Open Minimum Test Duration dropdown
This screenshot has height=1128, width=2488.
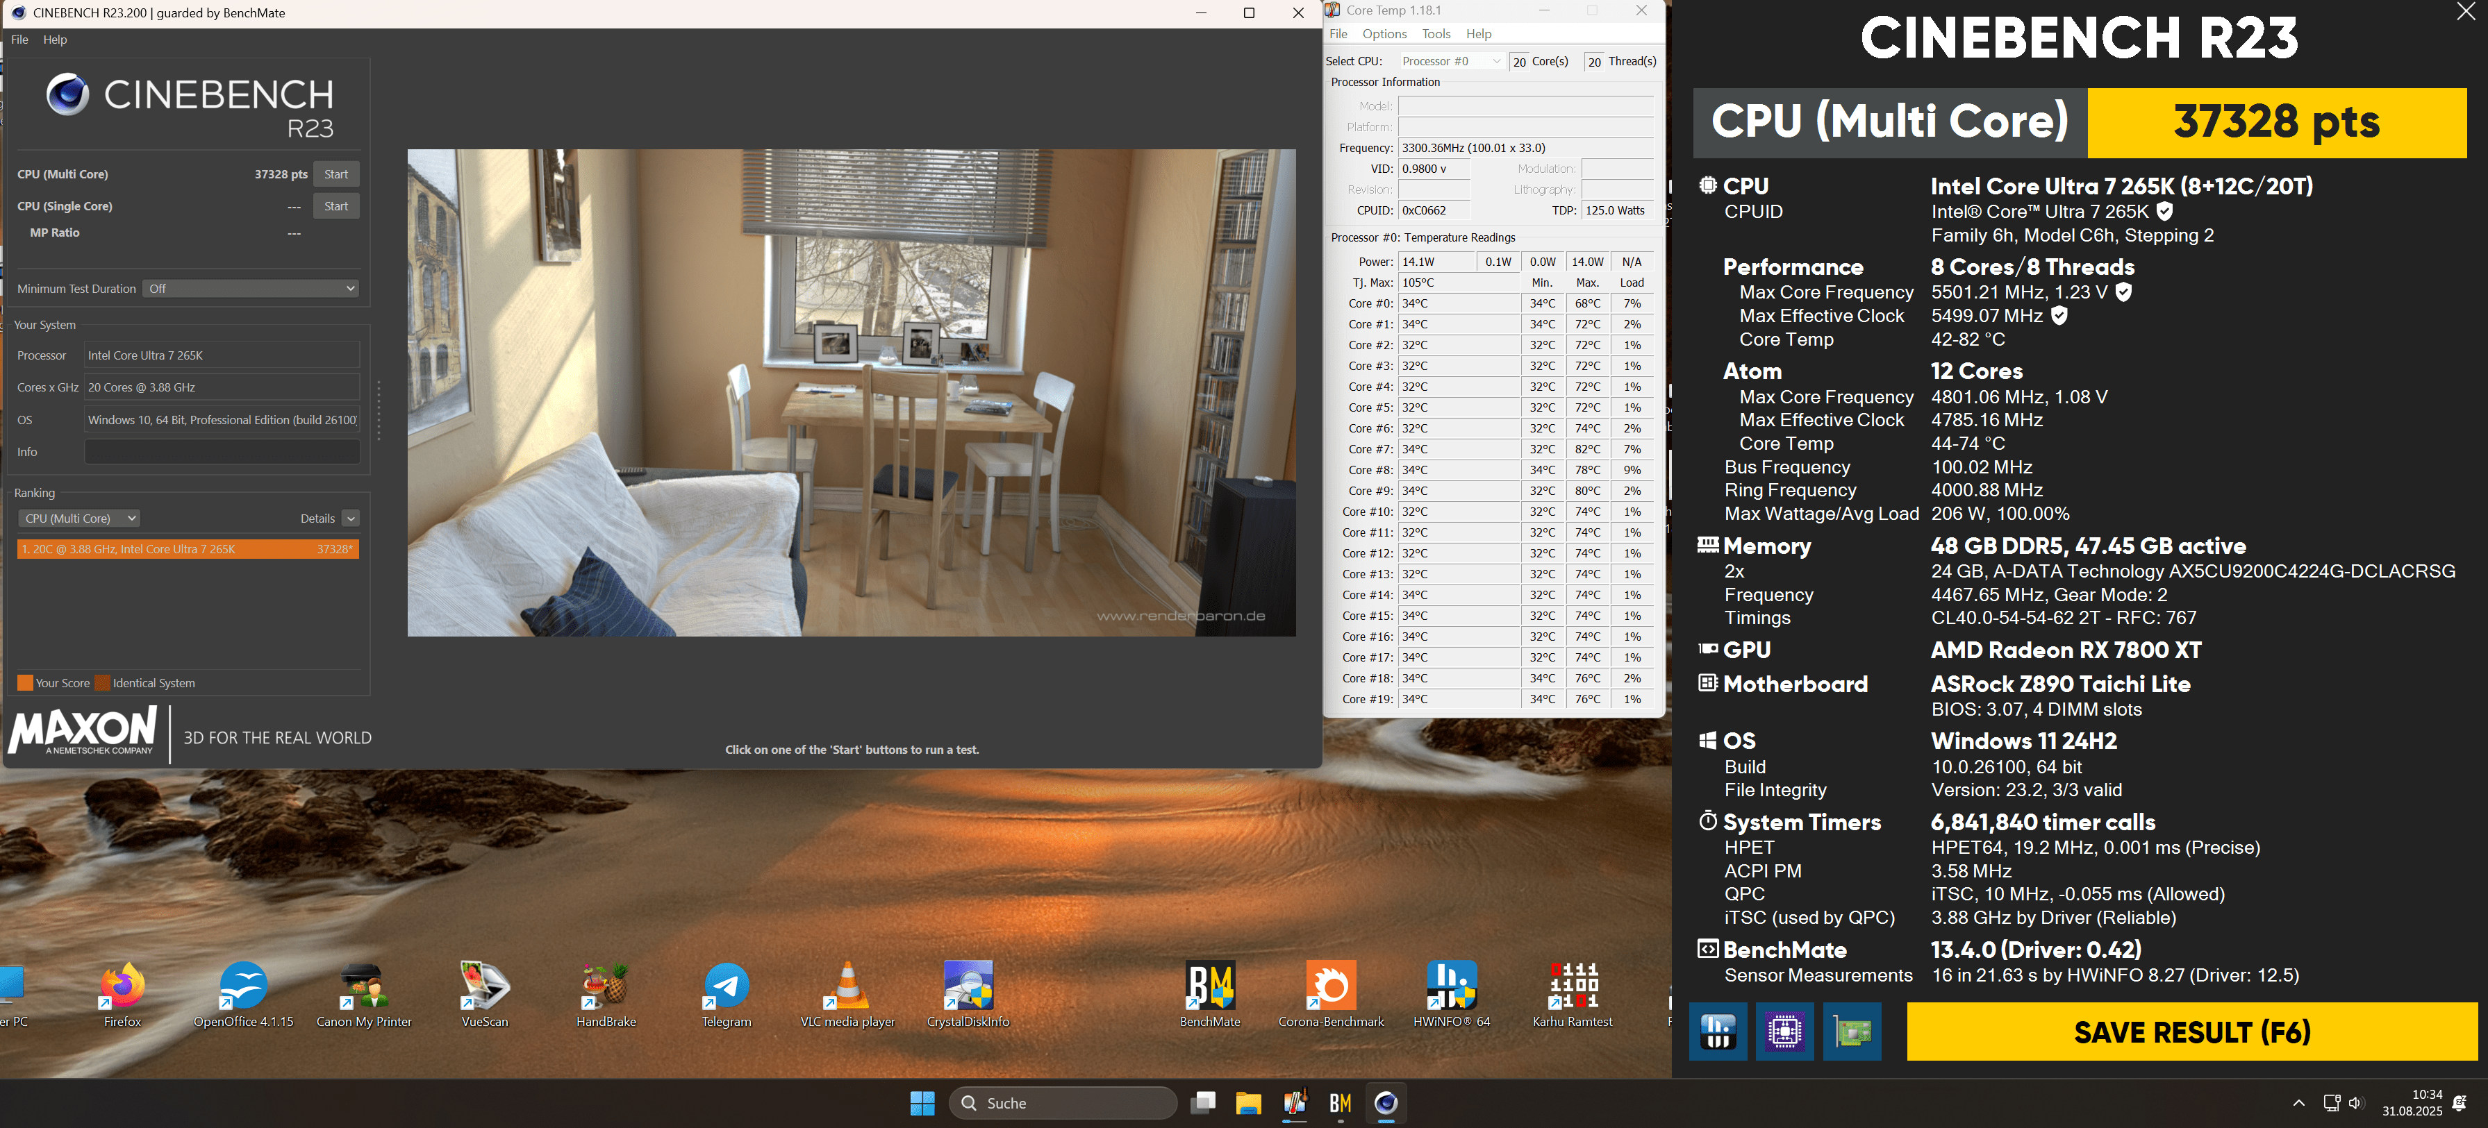251,289
